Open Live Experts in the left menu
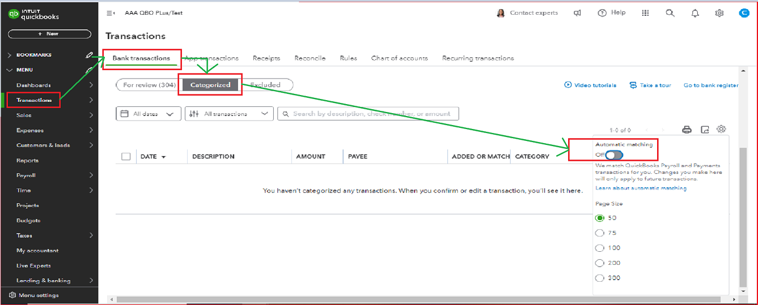Viewport: 758px width, 305px height. [x=33, y=265]
